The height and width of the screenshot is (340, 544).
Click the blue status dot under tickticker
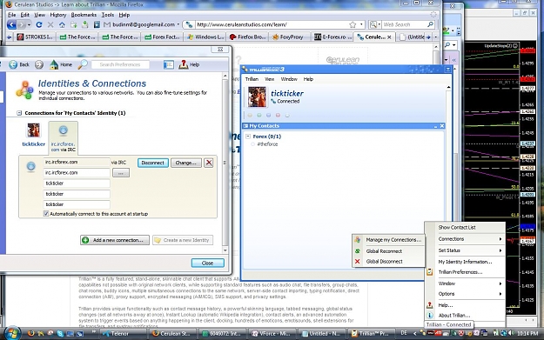click(269, 115)
